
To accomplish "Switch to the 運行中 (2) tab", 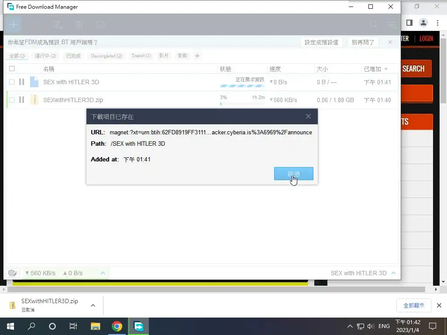I will pos(45,56).
